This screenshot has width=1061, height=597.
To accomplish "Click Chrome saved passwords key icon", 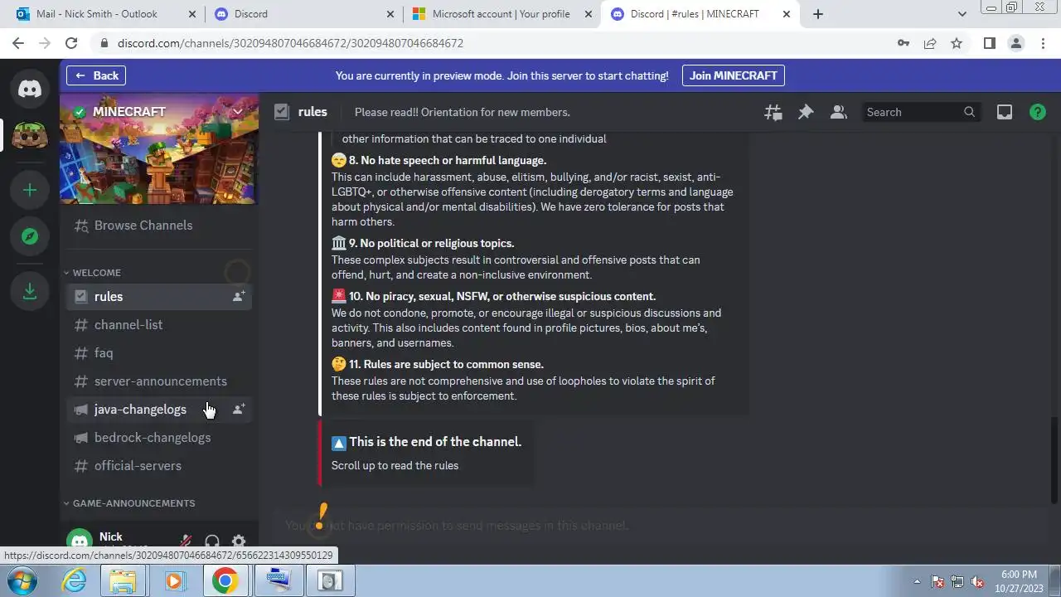I will pyautogui.click(x=904, y=43).
